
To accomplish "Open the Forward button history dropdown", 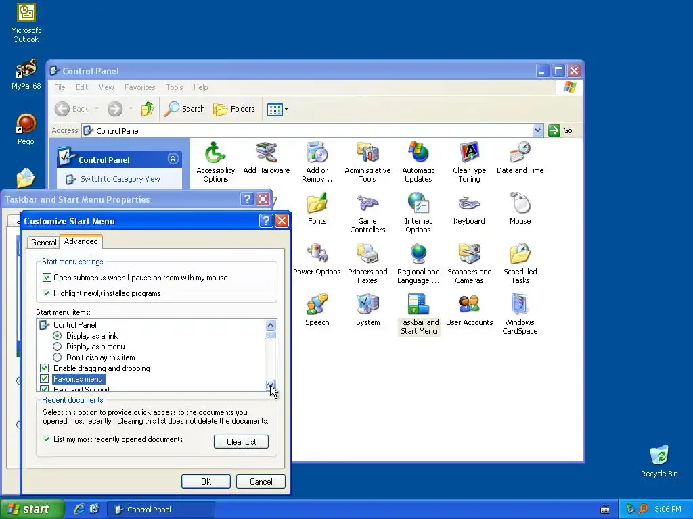I will point(131,109).
